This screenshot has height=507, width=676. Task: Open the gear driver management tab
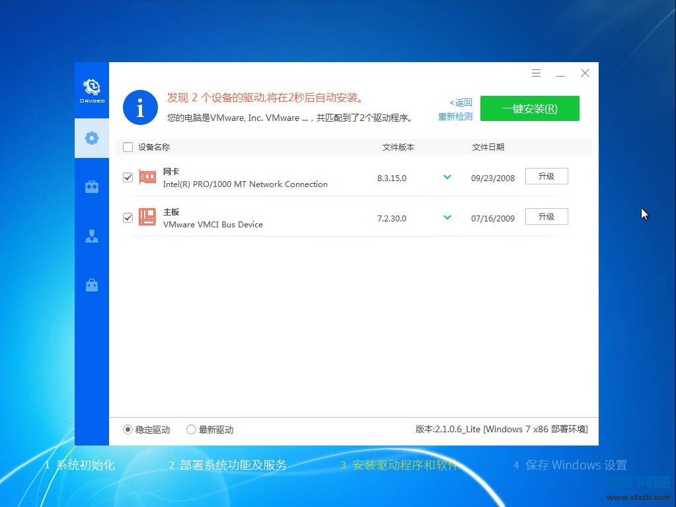point(92,138)
